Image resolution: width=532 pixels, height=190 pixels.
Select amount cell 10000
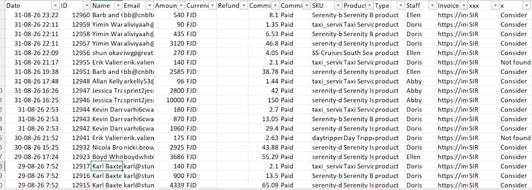coord(170,100)
